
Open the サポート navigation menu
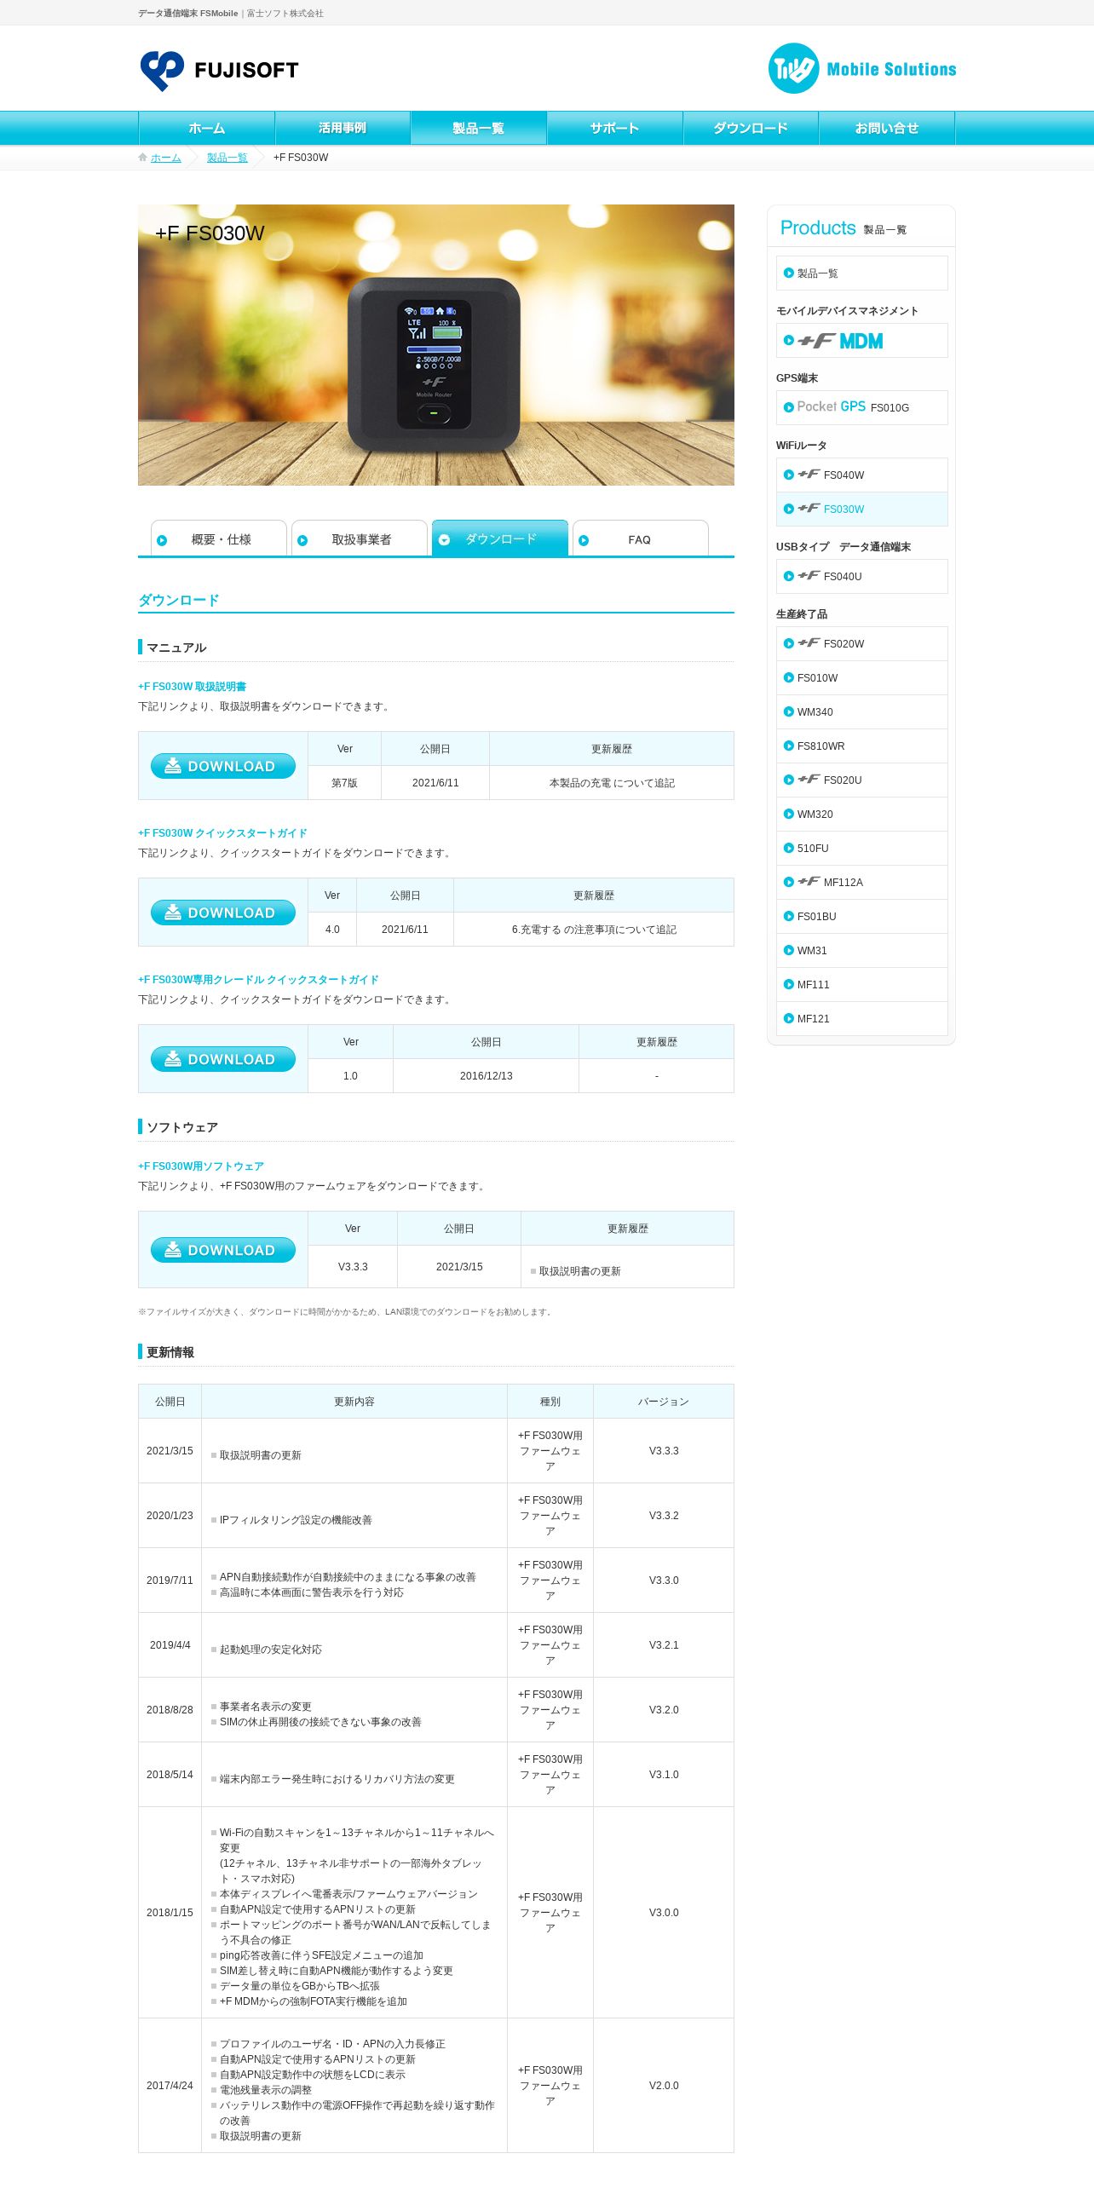[x=615, y=128]
